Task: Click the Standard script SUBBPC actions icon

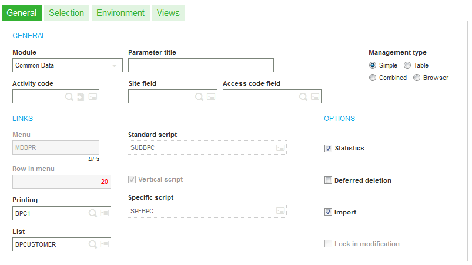Action: click(x=280, y=147)
